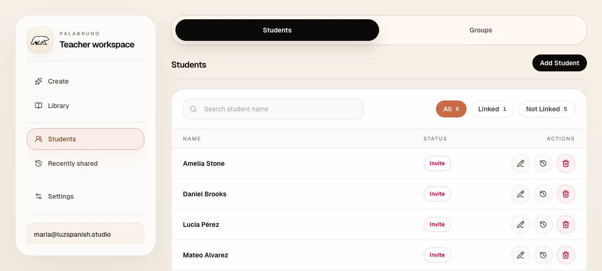
Task: Open Recently shared via clock icon
Action: coord(38,163)
